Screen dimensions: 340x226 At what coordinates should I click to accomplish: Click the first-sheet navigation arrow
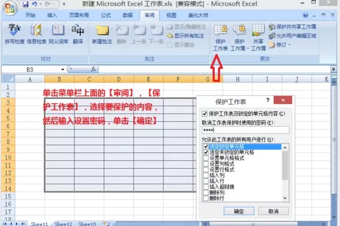click(5, 224)
